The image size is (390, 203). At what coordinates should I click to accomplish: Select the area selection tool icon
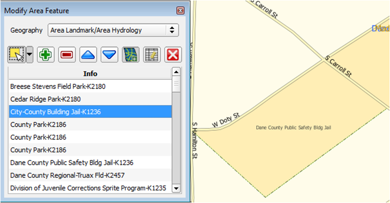tap(16, 54)
